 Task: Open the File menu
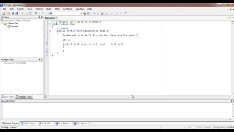pos(5,9)
